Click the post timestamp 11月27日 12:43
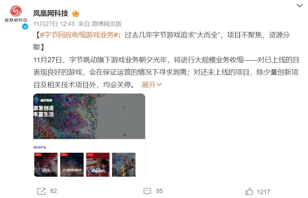This screenshot has width=308, height=198. point(54,24)
